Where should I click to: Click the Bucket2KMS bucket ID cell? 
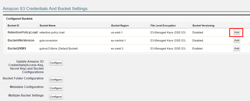pyautogui.click(x=17, y=48)
